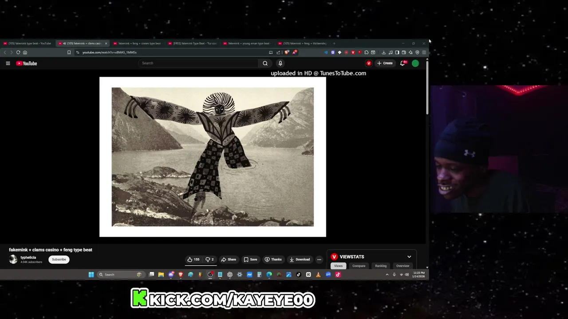The width and height of the screenshot is (568, 319).
Task: Open Zoom app in taskbar
Action: point(328,275)
